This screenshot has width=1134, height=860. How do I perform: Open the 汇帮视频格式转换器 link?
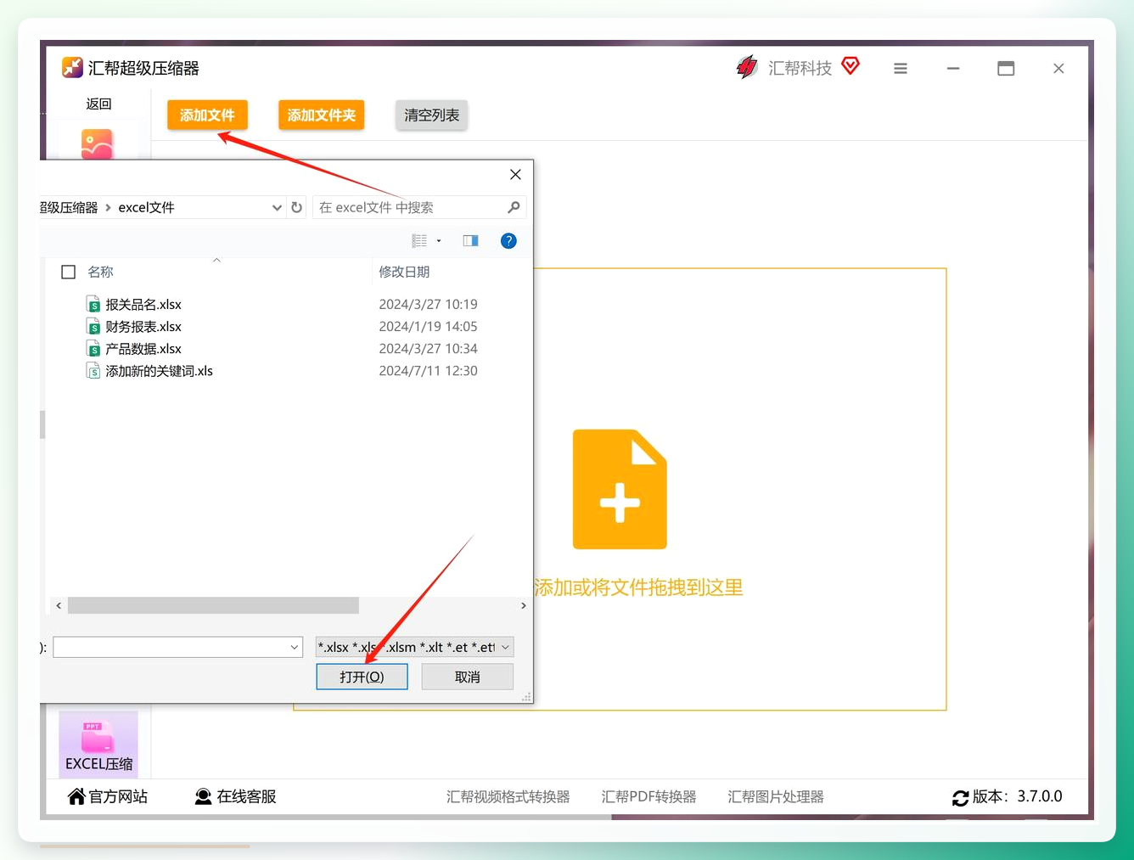pyautogui.click(x=508, y=797)
